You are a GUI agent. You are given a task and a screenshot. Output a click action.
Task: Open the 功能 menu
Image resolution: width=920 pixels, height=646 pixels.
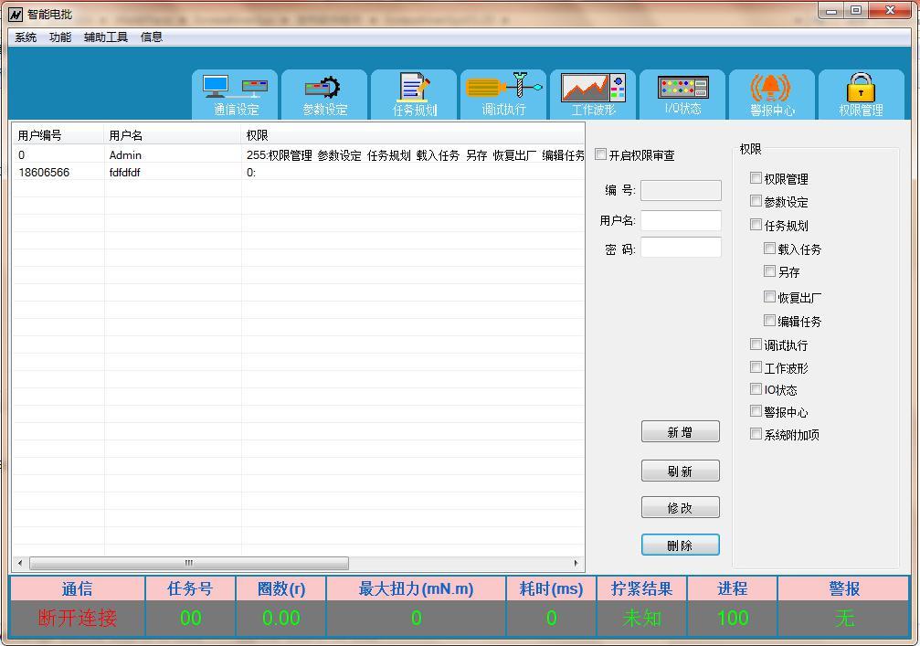pos(60,37)
